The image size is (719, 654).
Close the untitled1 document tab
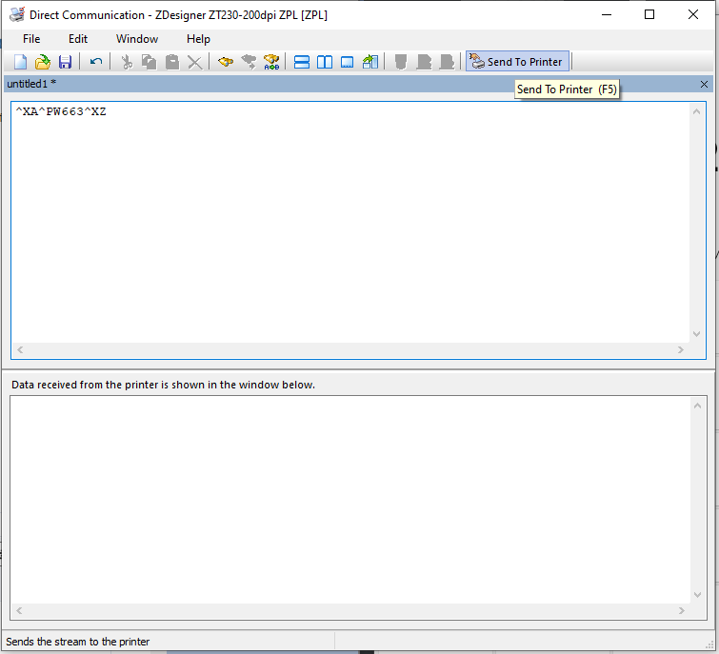pyautogui.click(x=704, y=85)
